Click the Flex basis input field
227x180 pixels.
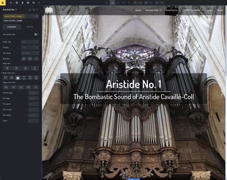pos(34,115)
